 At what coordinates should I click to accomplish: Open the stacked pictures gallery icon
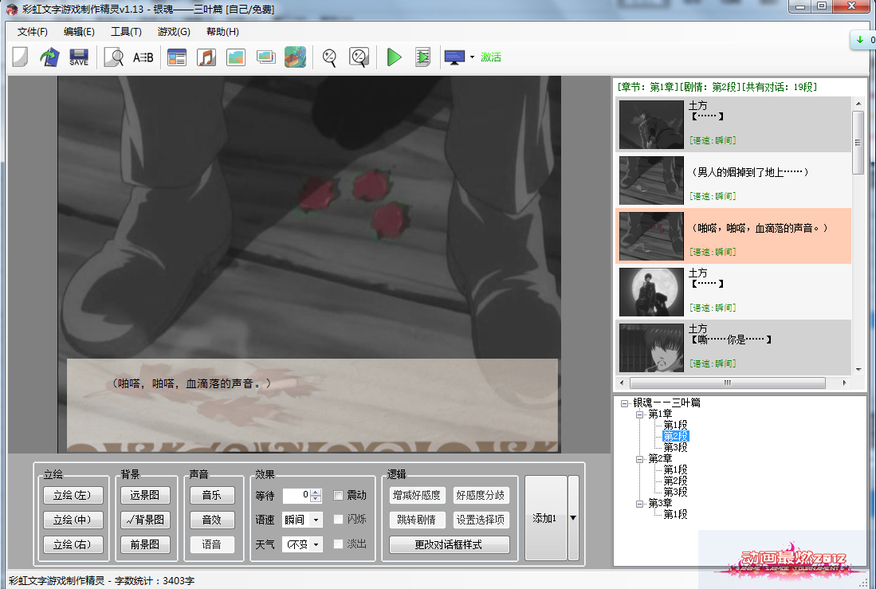(x=266, y=57)
